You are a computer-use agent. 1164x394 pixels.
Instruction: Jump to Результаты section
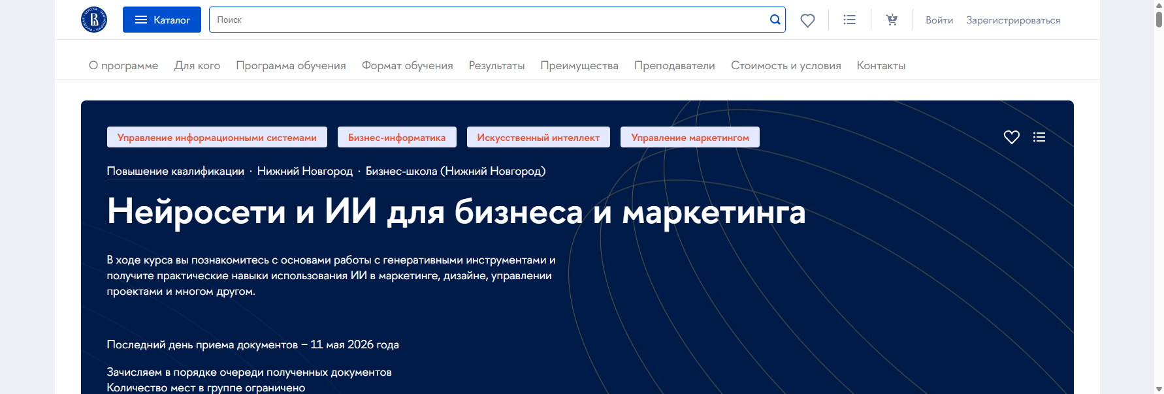tap(496, 65)
